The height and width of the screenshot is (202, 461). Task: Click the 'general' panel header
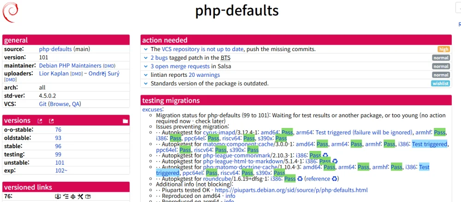pos(66,40)
